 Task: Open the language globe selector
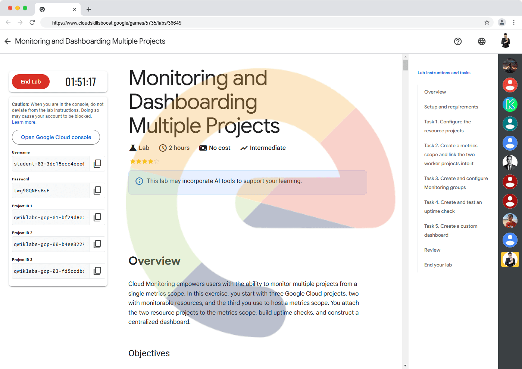(x=482, y=41)
